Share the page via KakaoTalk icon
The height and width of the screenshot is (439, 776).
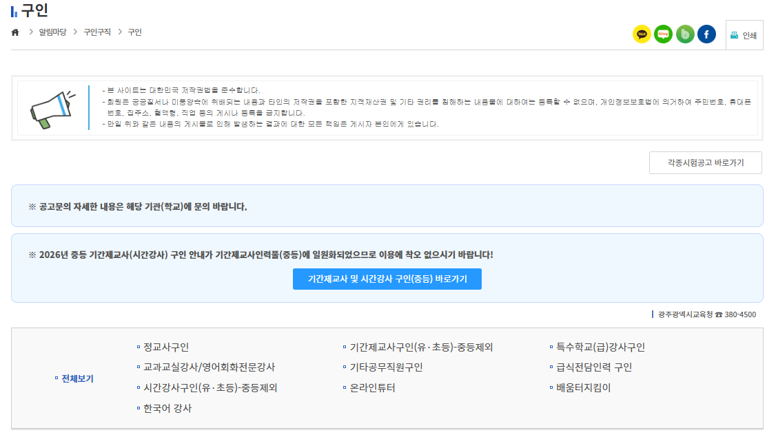(x=642, y=34)
